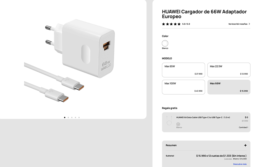
Task: Choose the Max 65W model option
Action: (x=183, y=70)
